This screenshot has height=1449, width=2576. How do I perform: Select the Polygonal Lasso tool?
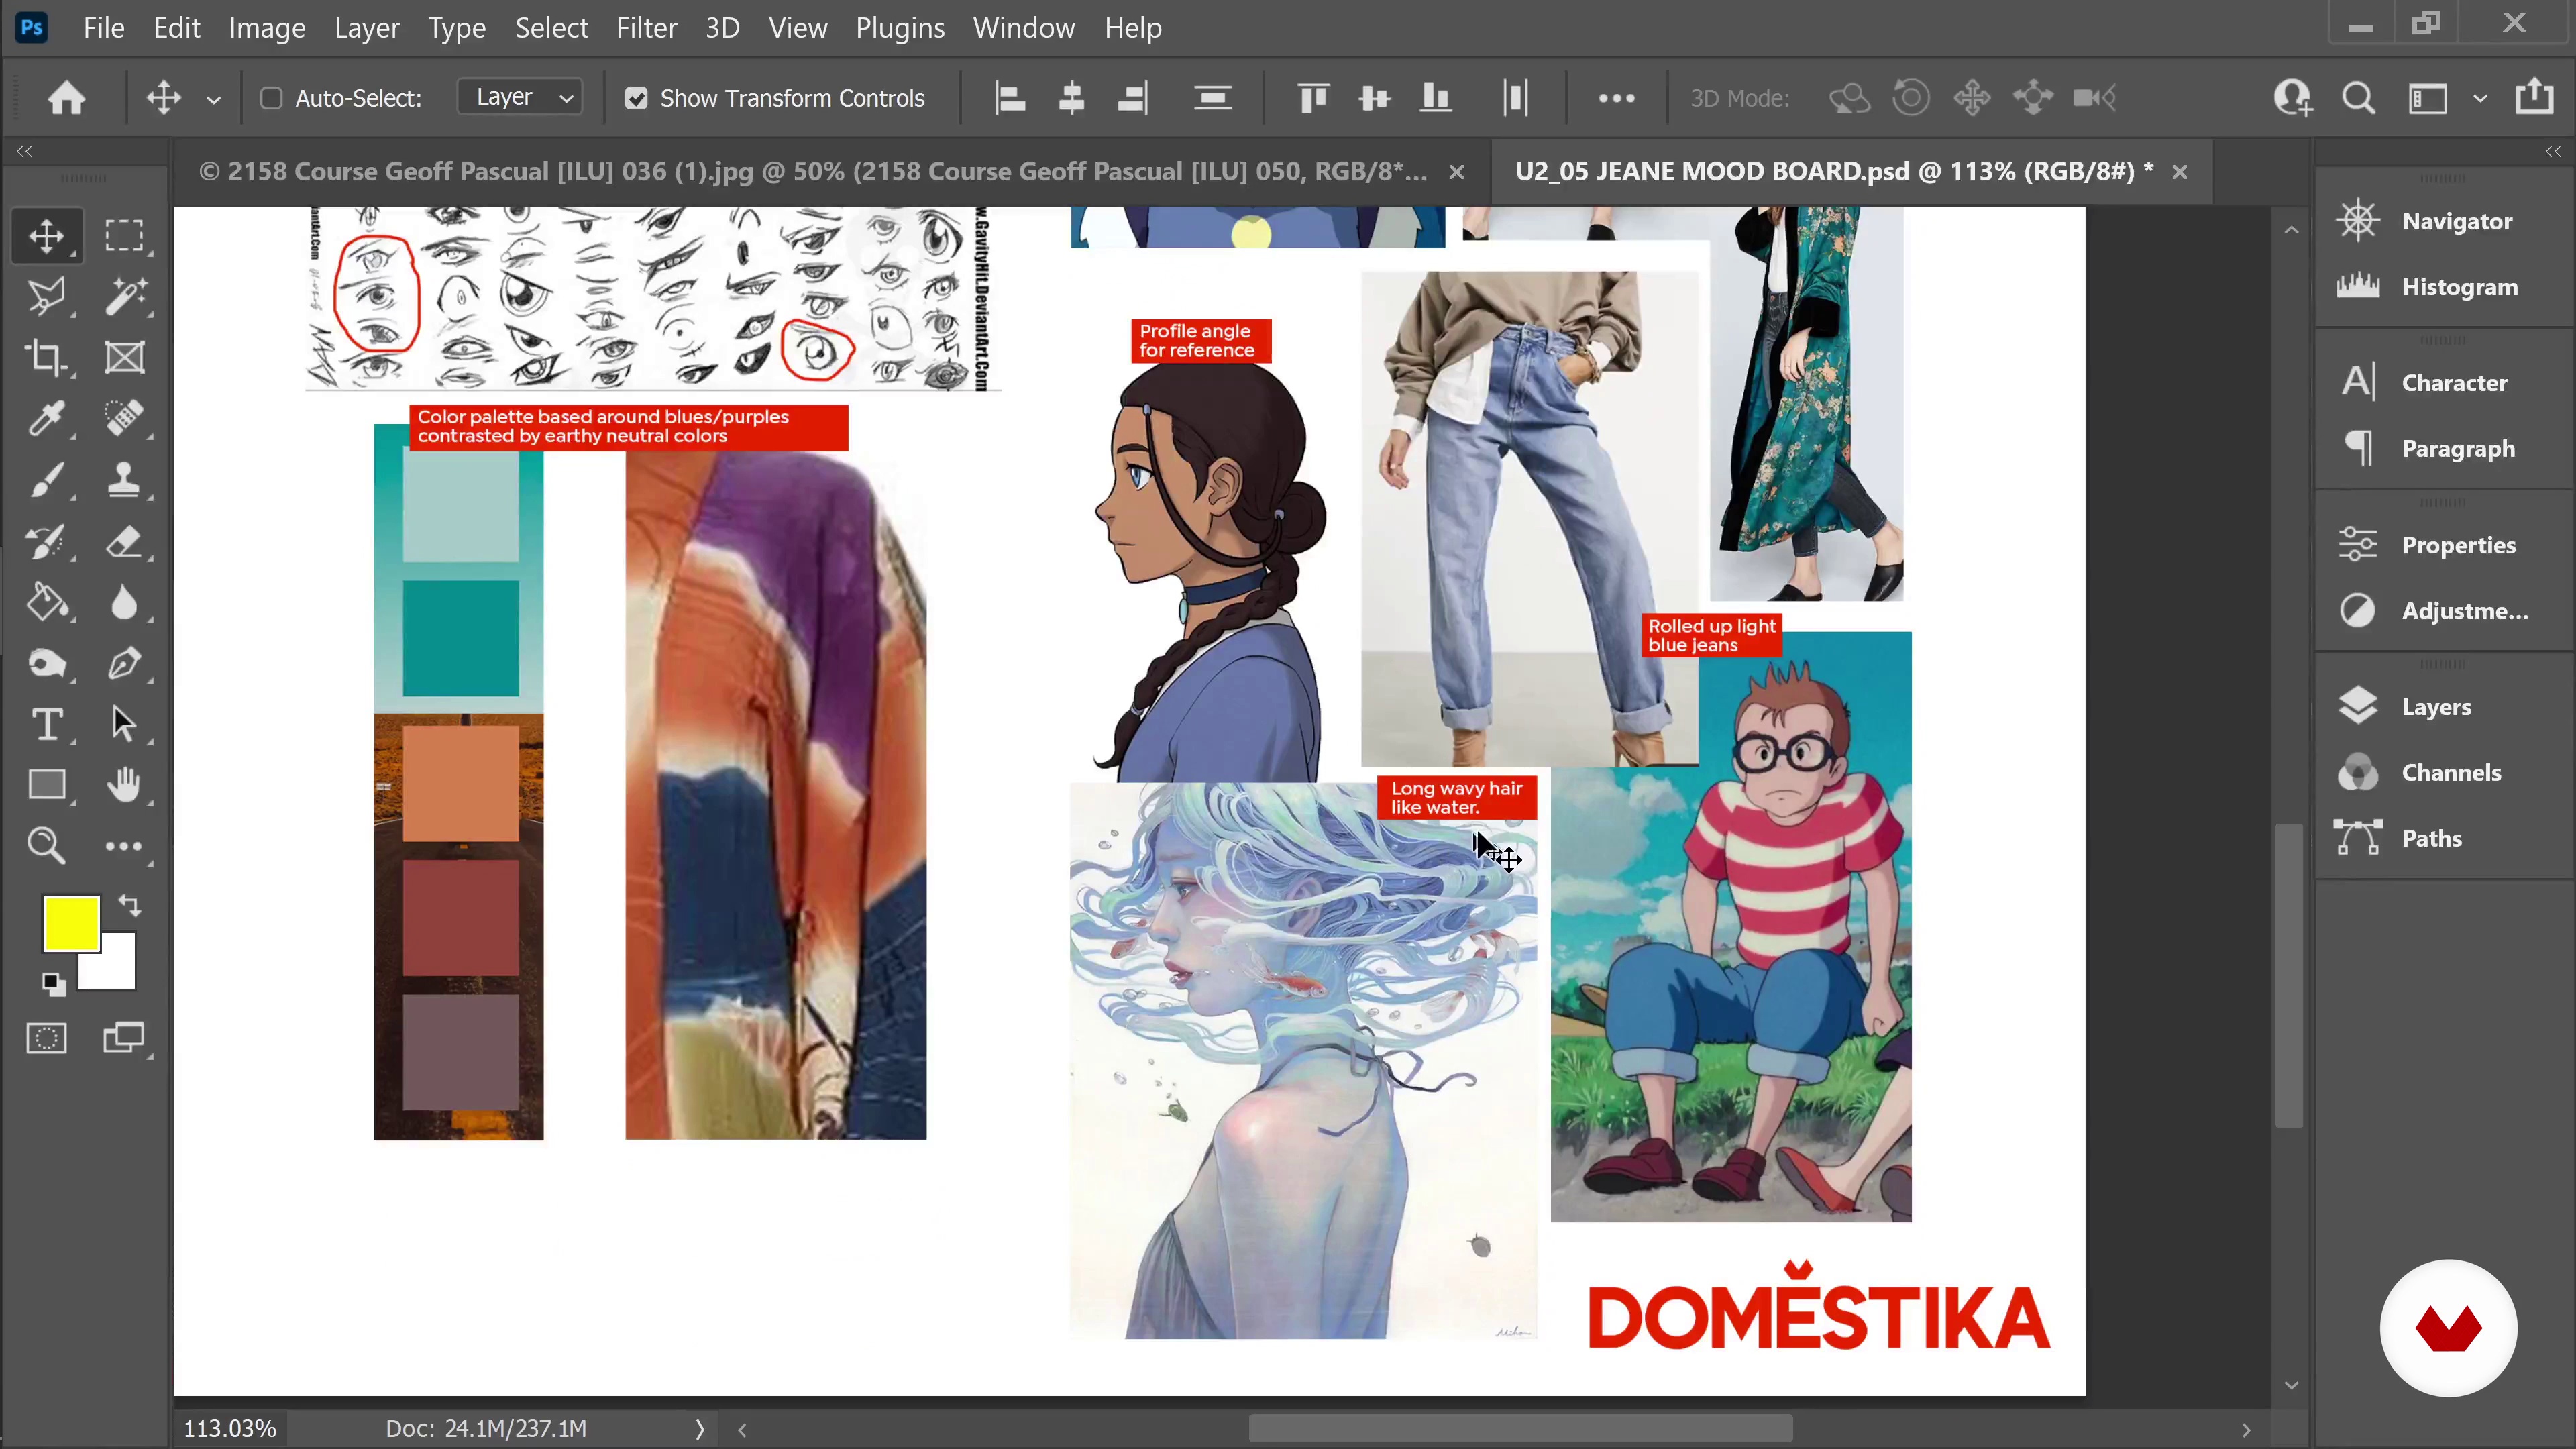point(46,297)
